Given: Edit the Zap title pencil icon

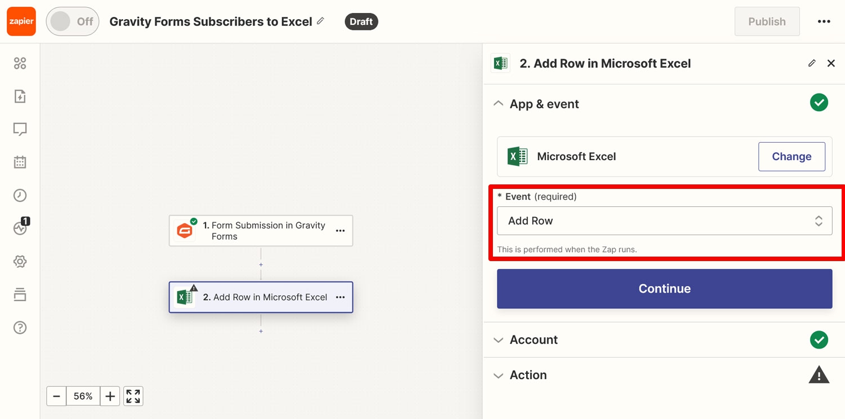Looking at the screenshot, I should click(321, 21).
